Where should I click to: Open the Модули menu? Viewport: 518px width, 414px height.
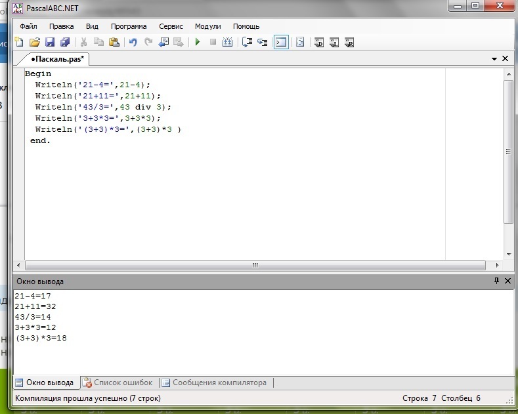coord(208,26)
